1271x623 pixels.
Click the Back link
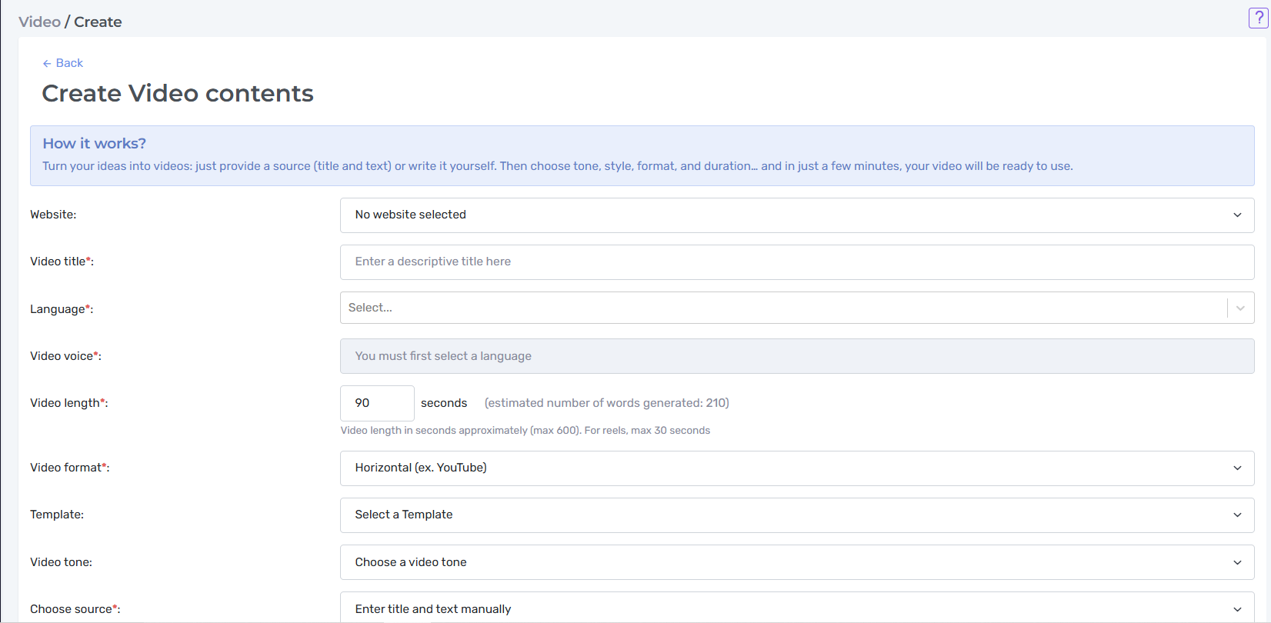62,63
